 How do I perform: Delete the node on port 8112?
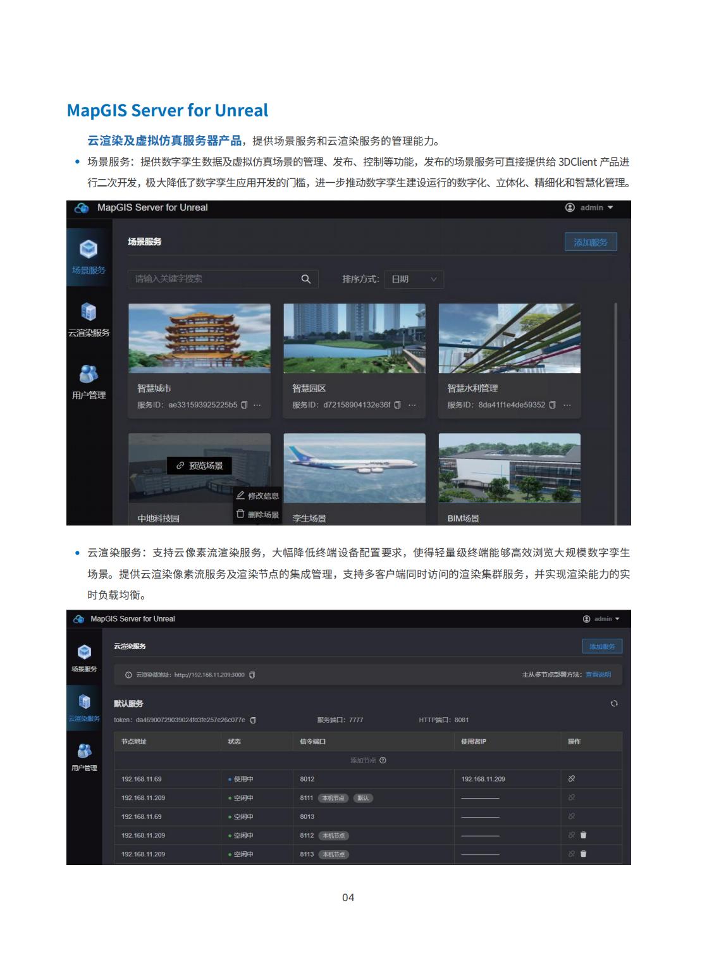click(583, 835)
